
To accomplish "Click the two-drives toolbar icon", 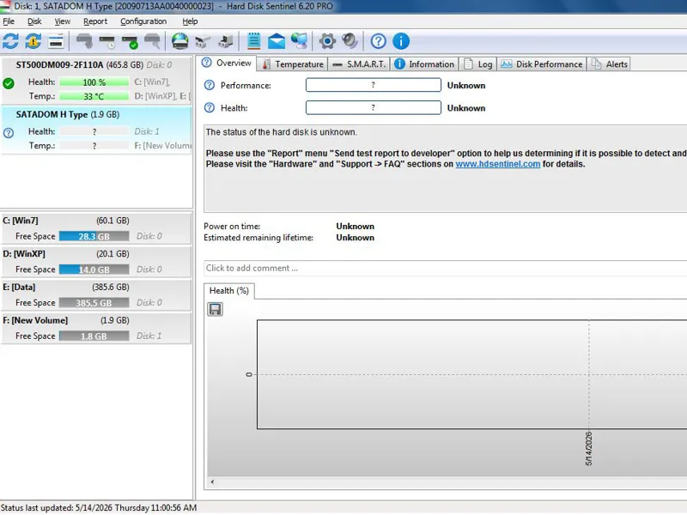I will (x=203, y=41).
